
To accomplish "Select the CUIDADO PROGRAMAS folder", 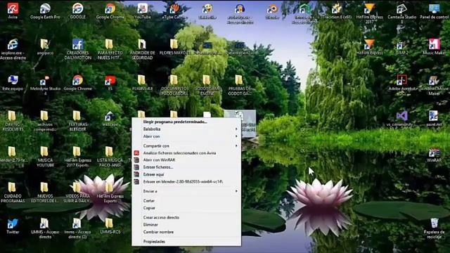I will coord(13,193).
